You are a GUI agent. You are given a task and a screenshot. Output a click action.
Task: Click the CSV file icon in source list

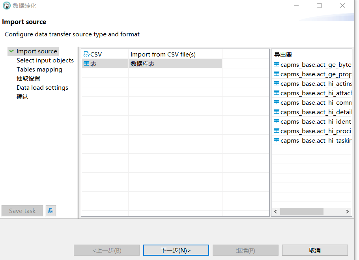point(86,55)
